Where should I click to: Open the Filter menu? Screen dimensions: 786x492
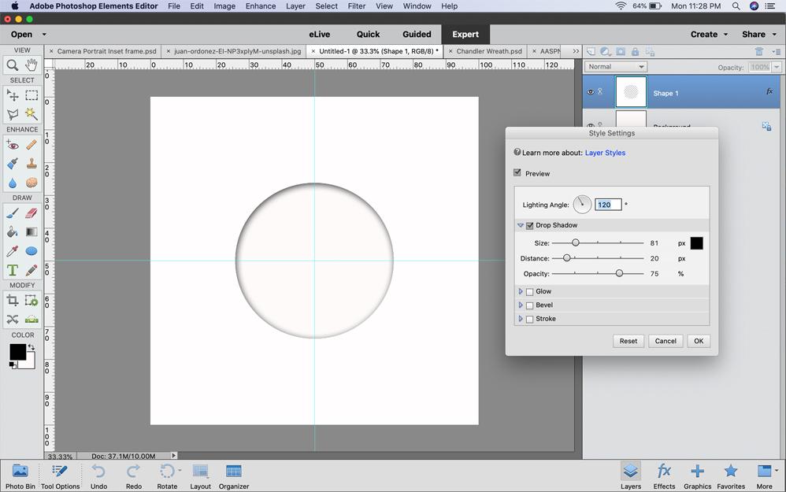357,6
